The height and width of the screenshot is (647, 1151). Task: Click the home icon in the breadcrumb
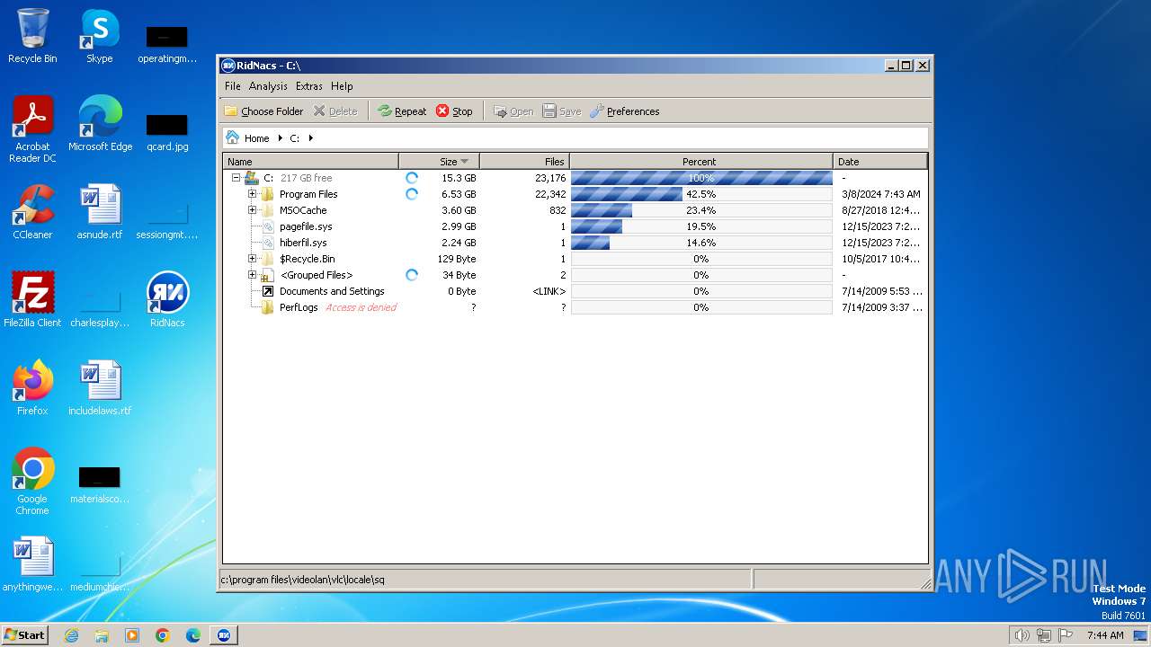[233, 137]
